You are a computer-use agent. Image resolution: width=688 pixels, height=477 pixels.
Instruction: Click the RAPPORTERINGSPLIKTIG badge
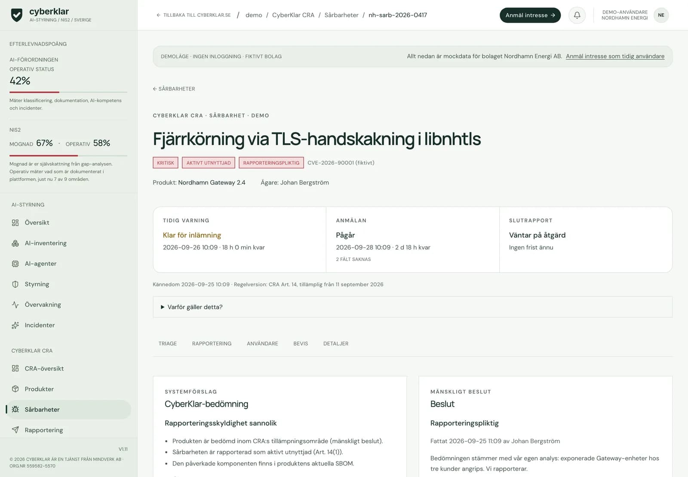pyautogui.click(x=271, y=163)
